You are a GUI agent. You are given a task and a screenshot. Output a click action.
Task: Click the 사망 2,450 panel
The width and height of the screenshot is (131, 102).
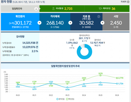click(x=116, y=22)
